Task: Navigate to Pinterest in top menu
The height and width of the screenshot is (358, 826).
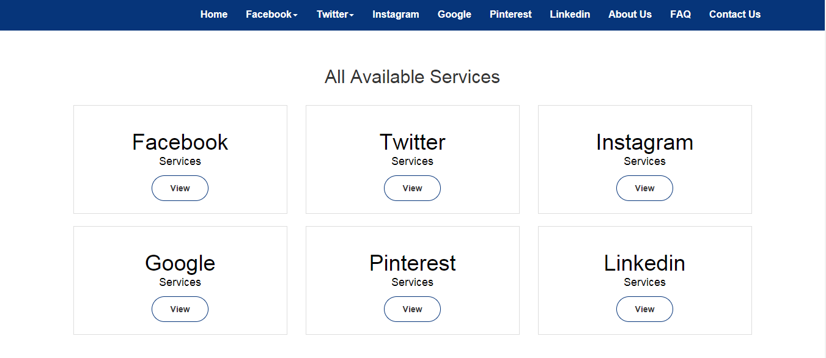Action: pyautogui.click(x=511, y=15)
